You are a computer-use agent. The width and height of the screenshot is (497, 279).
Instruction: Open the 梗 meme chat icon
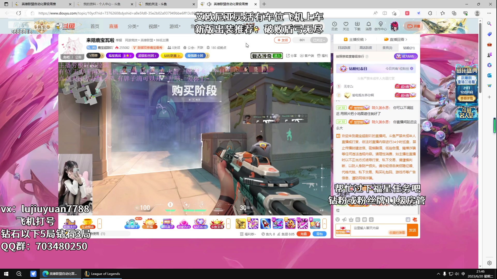pos(364,220)
